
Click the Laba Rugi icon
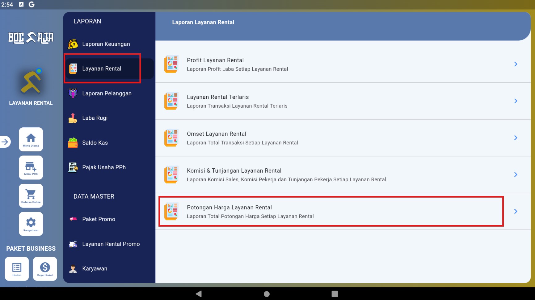click(x=73, y=118)
